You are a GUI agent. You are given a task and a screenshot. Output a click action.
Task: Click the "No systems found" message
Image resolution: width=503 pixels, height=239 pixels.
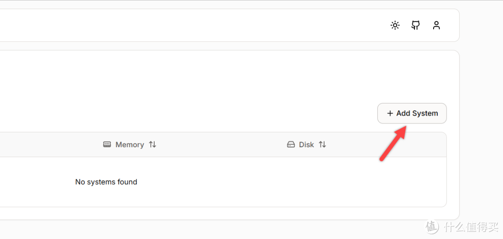(x=106, y=182)
